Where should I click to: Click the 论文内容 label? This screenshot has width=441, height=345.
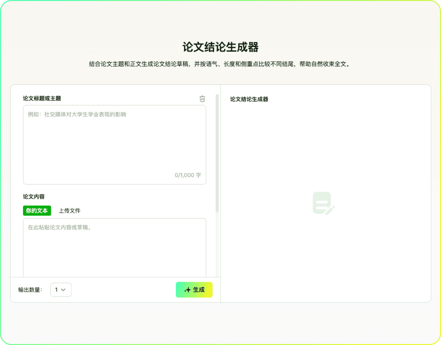[x=34, y=196]
